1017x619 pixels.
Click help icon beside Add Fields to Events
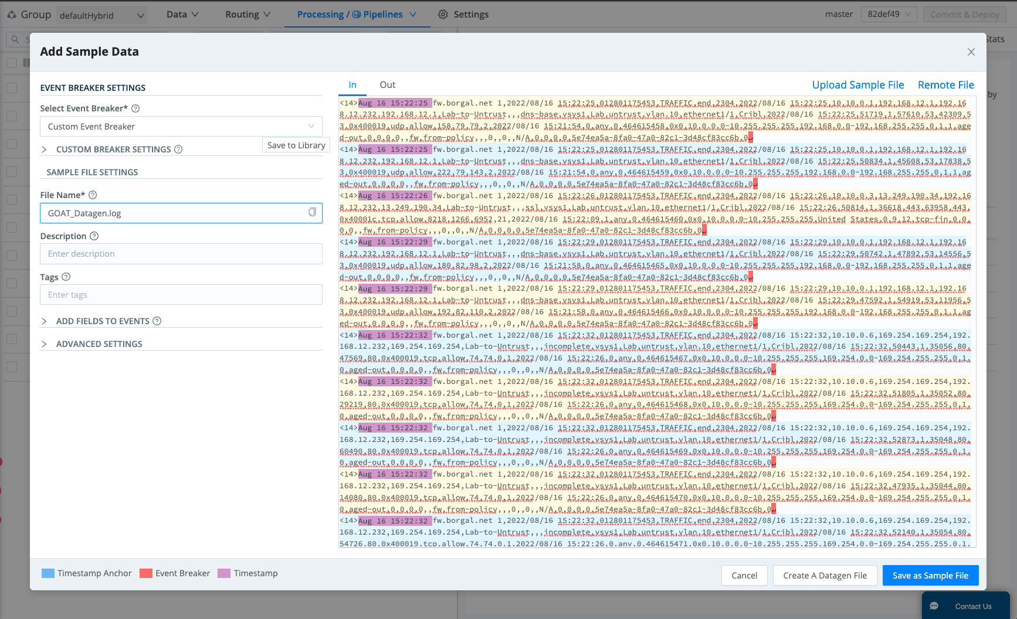[x=157, y=321]
